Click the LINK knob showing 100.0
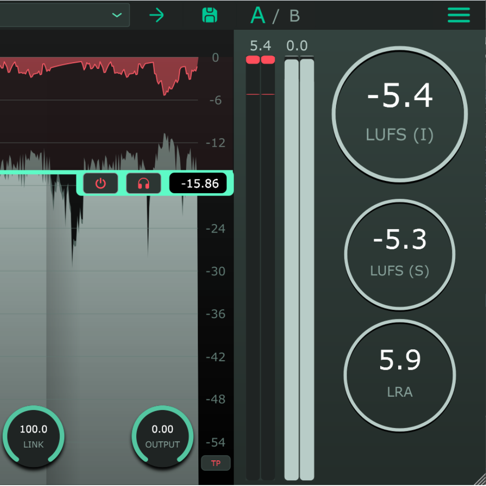The width and height of the screenshot is (486, 486). tap(34, 436)
